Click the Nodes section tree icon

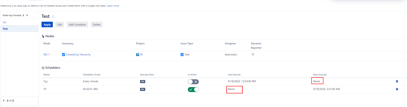pos(43,36)
